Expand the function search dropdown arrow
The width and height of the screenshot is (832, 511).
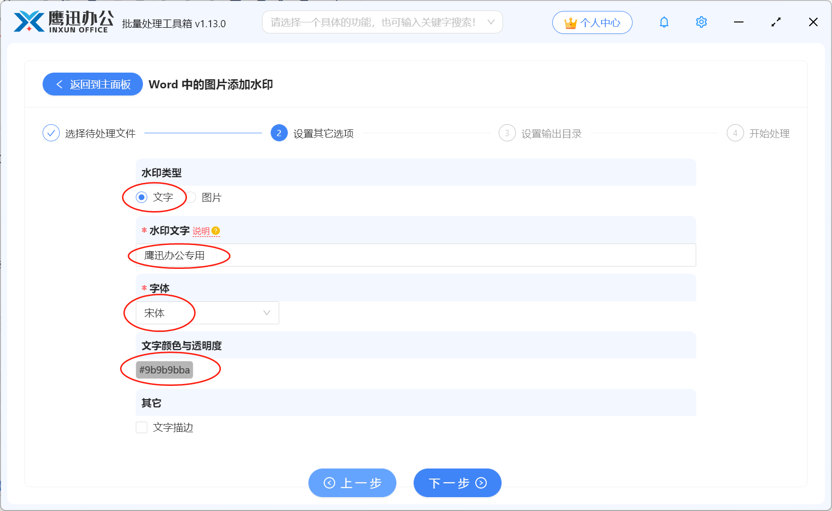tap(491, 21)
